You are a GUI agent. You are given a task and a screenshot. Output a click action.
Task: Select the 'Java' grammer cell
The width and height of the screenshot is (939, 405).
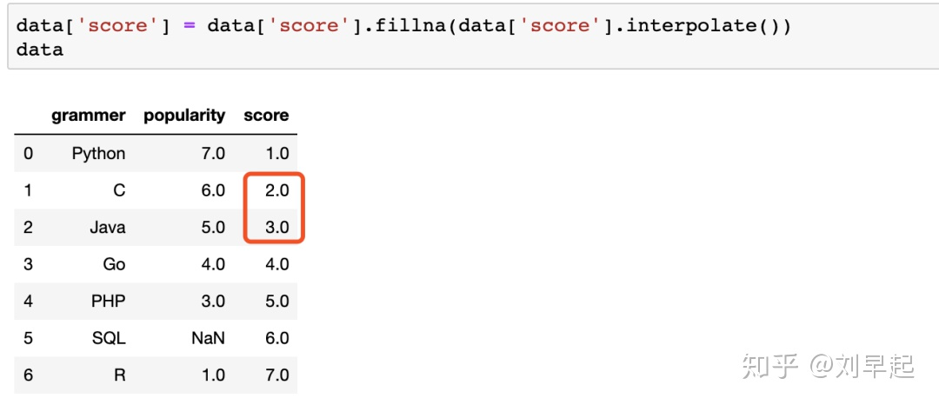pyautogui.click(x=108, y=228)
